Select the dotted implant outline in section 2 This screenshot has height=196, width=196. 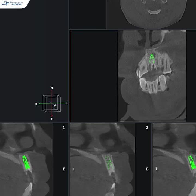[x=109, y=163]
